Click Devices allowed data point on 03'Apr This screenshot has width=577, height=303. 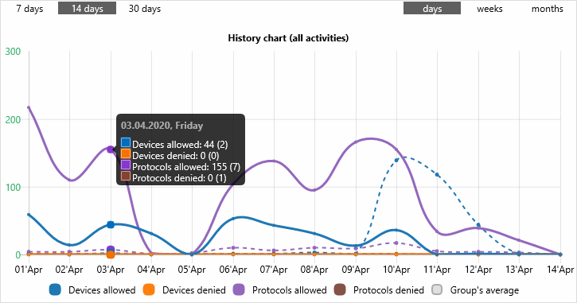[x=111, y=224]
